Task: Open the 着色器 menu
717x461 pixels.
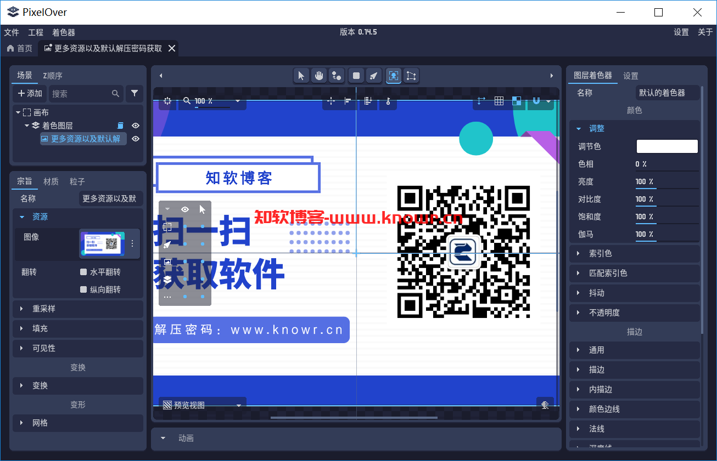Action: (x=64, y=32)
